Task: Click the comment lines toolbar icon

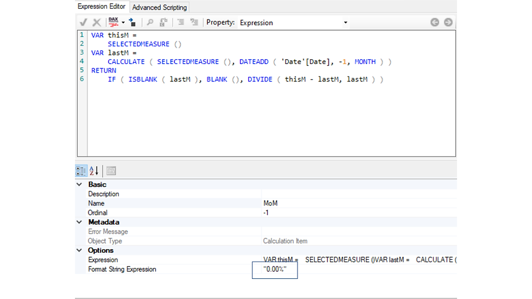Action: click(x=180, y=22)
